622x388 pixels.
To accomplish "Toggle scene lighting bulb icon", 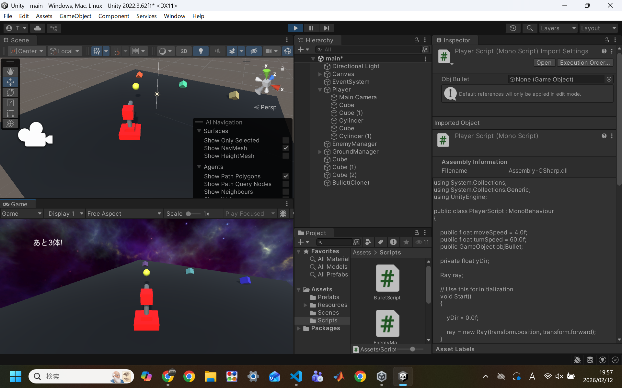I will [x=201, y=51].
